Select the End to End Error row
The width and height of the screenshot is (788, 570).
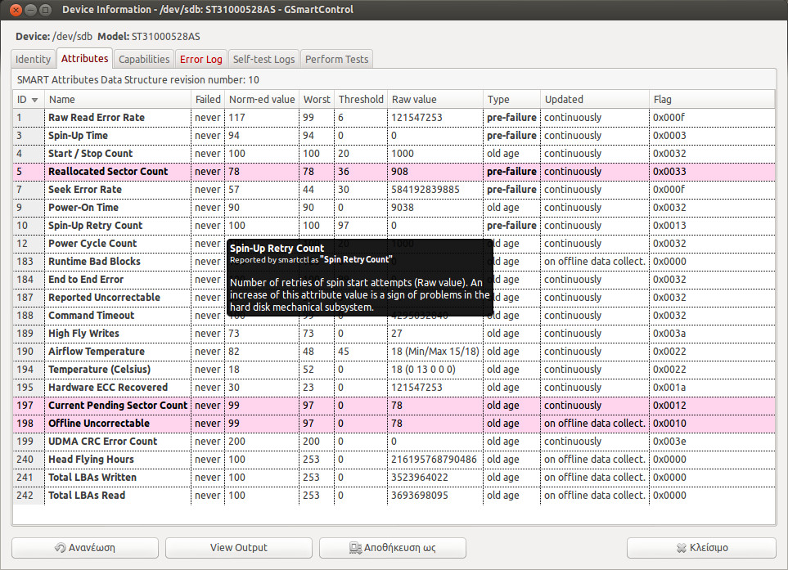click(x=394, y=280)
